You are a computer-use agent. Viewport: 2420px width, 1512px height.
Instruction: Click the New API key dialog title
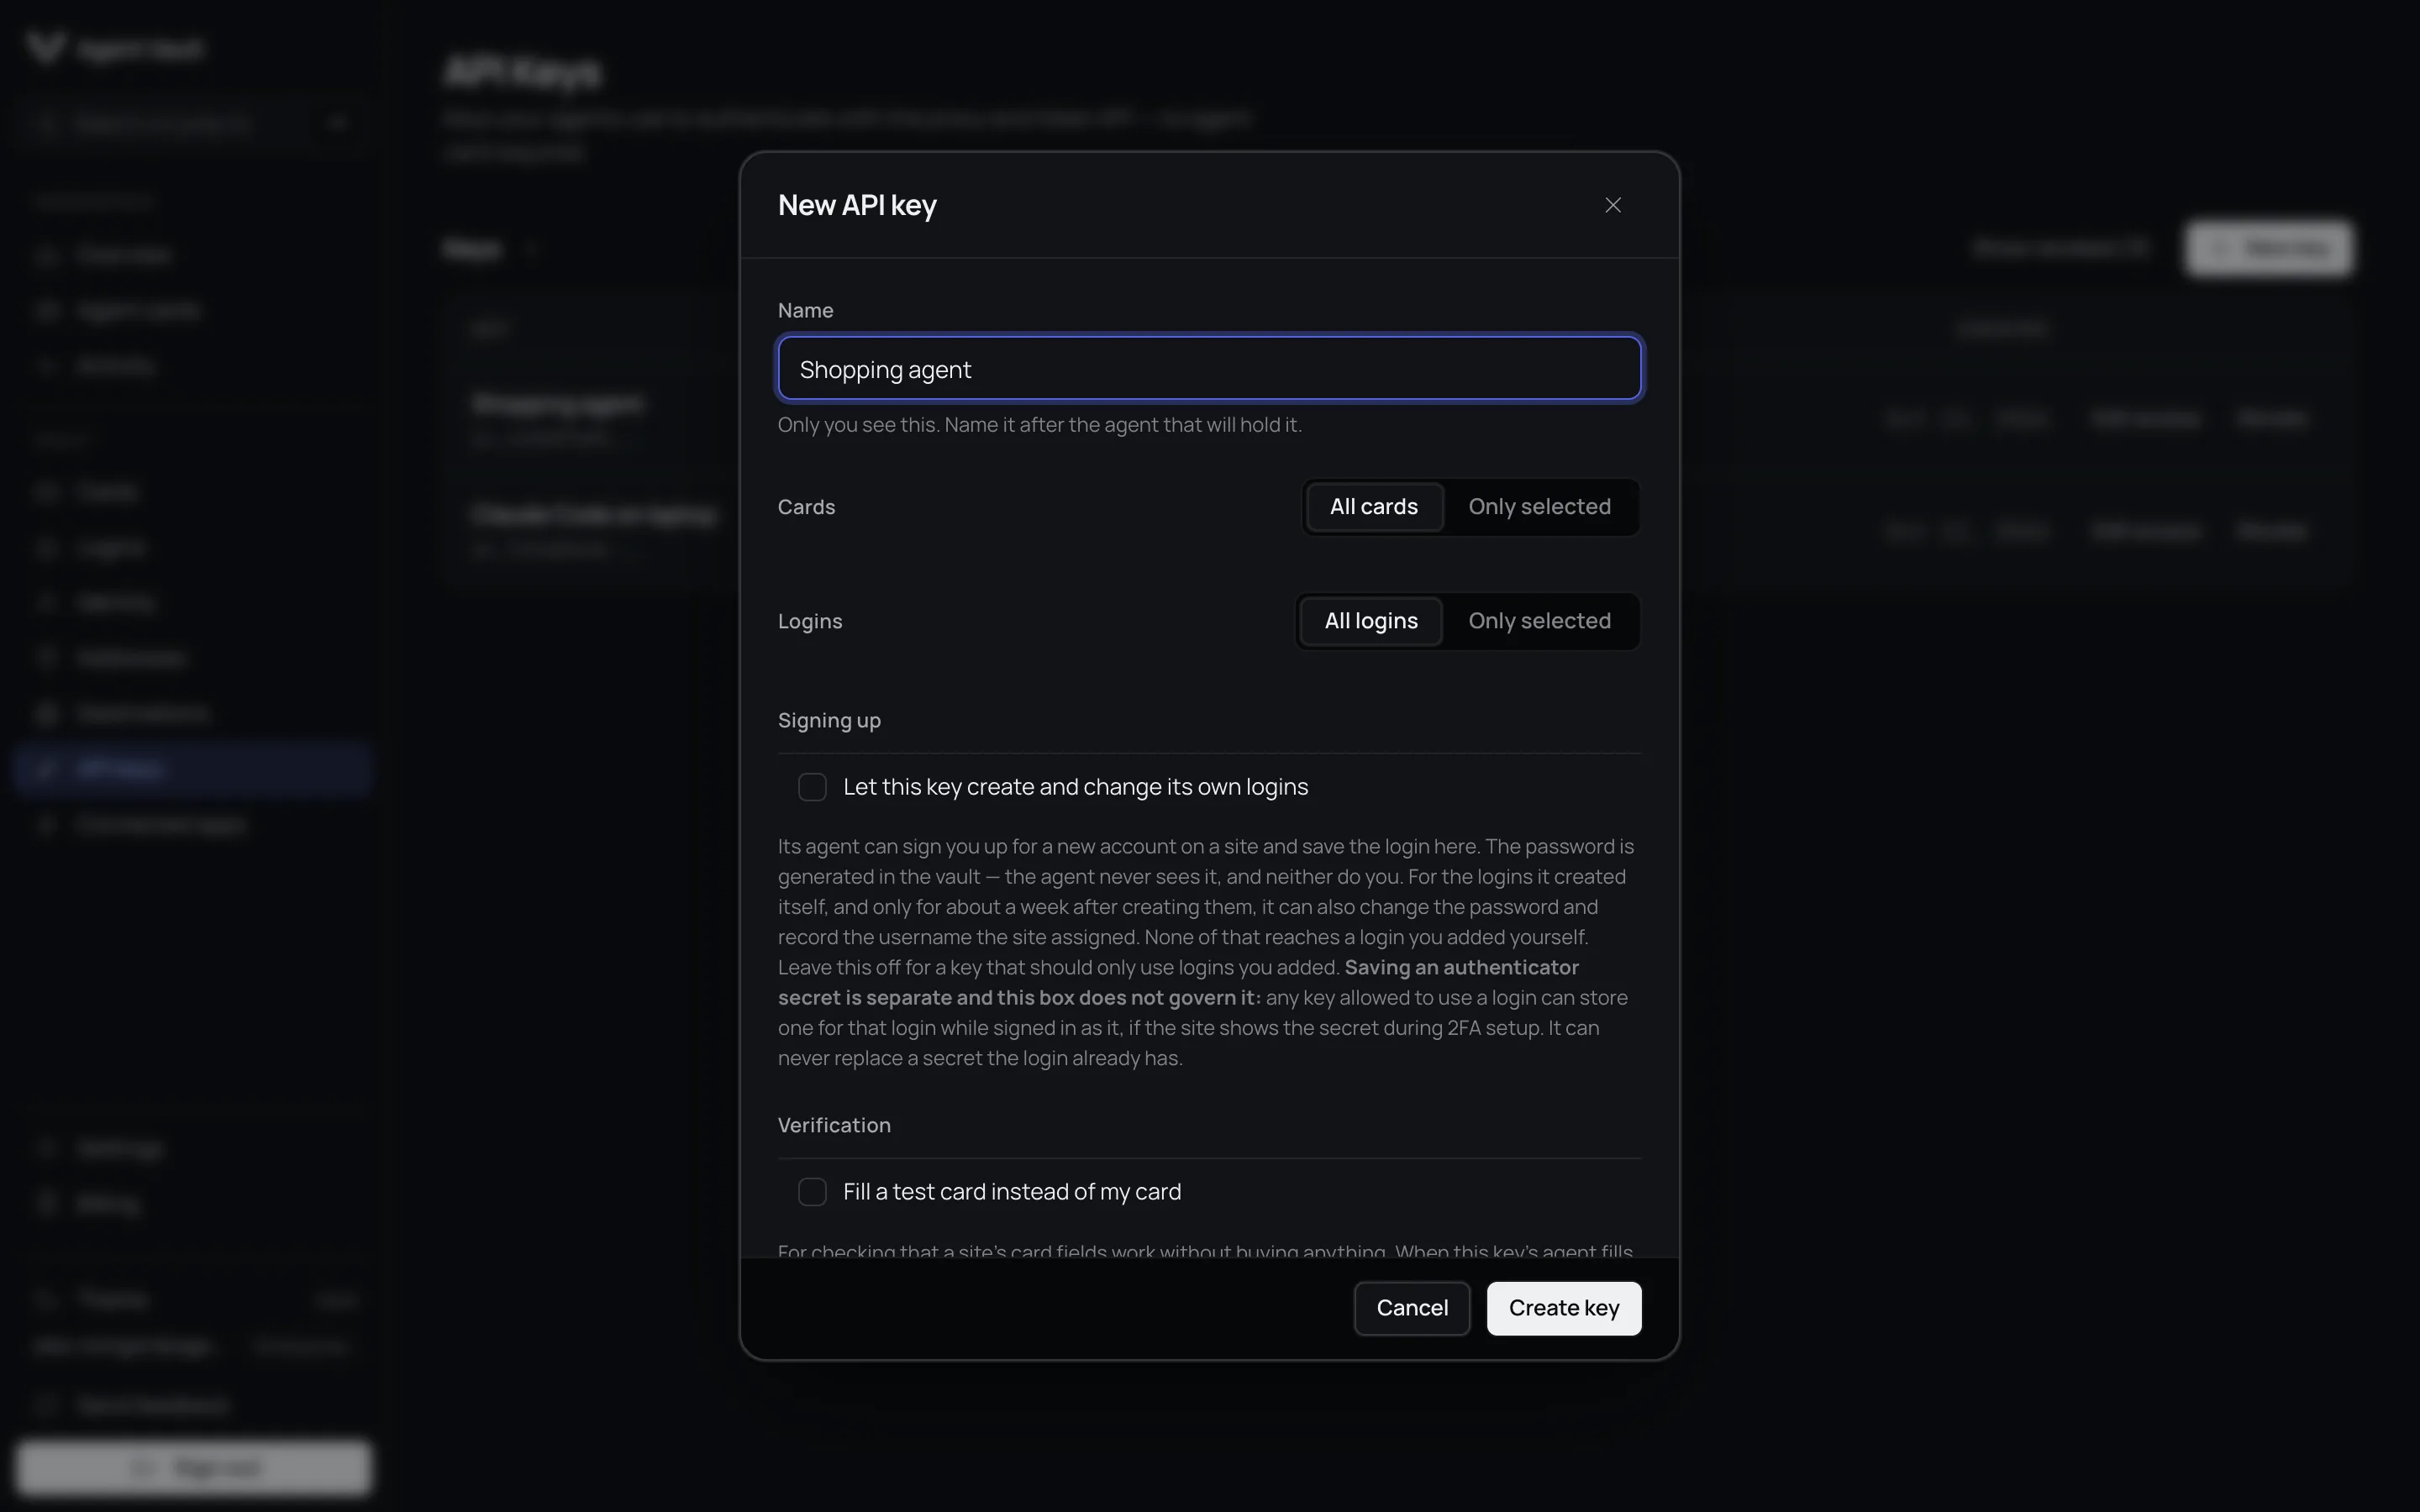tap(857, 205)
